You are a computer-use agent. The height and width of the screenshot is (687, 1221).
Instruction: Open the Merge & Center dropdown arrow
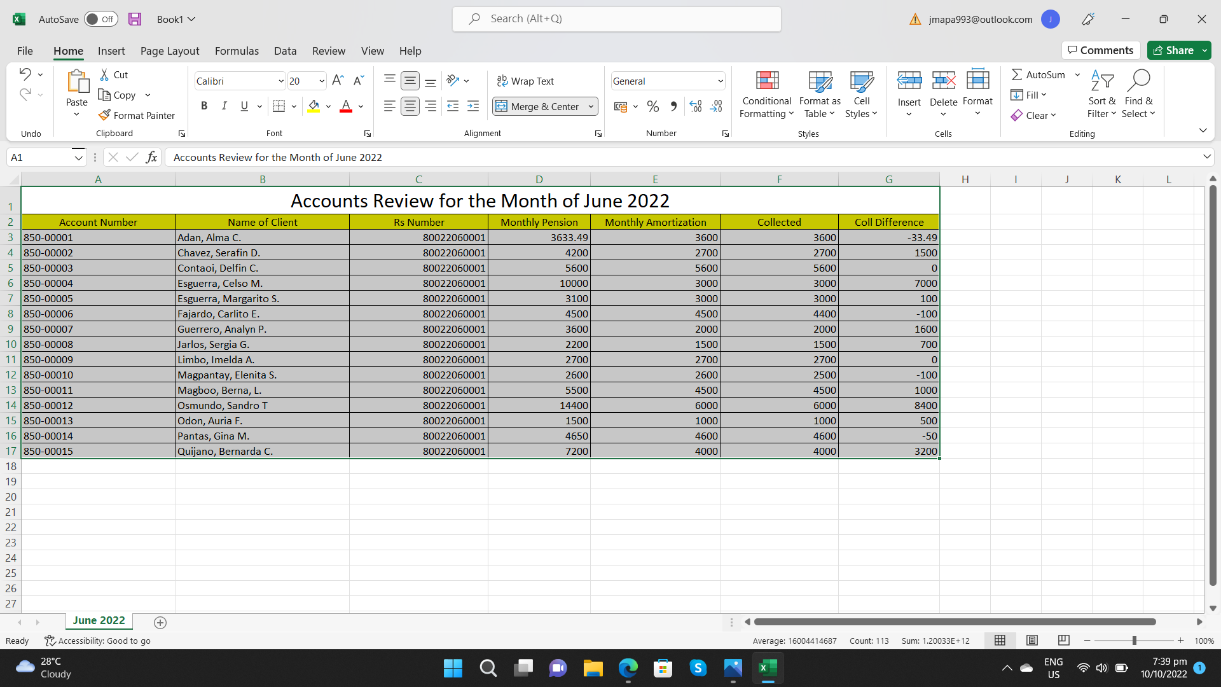[591, 106]
